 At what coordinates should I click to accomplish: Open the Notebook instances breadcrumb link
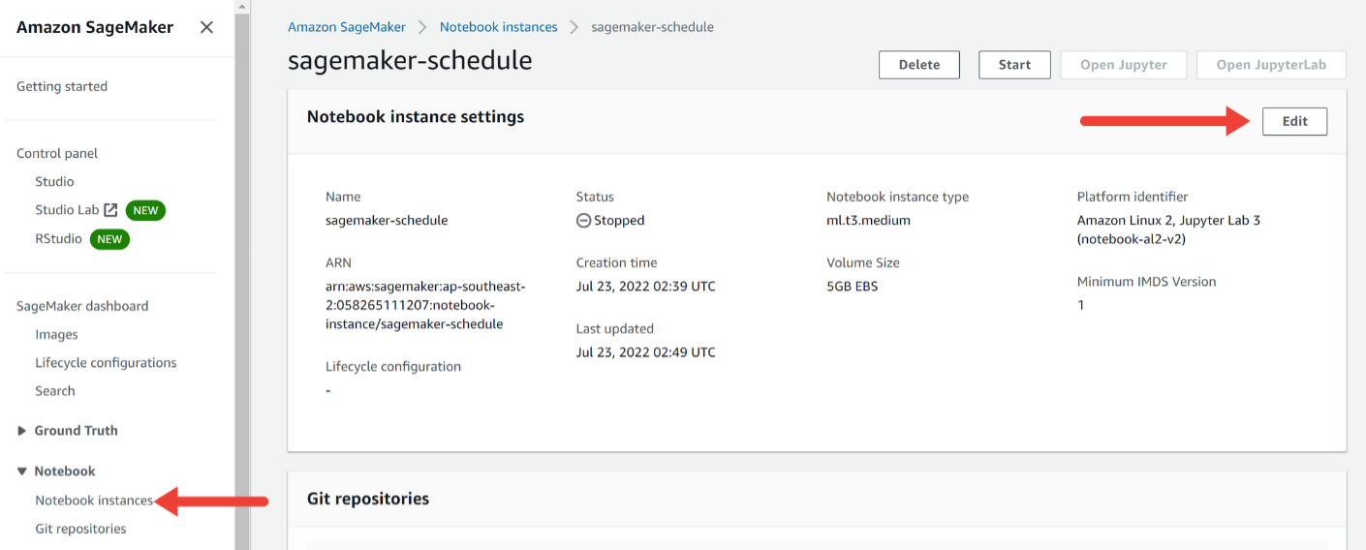(x=498, y=27)
